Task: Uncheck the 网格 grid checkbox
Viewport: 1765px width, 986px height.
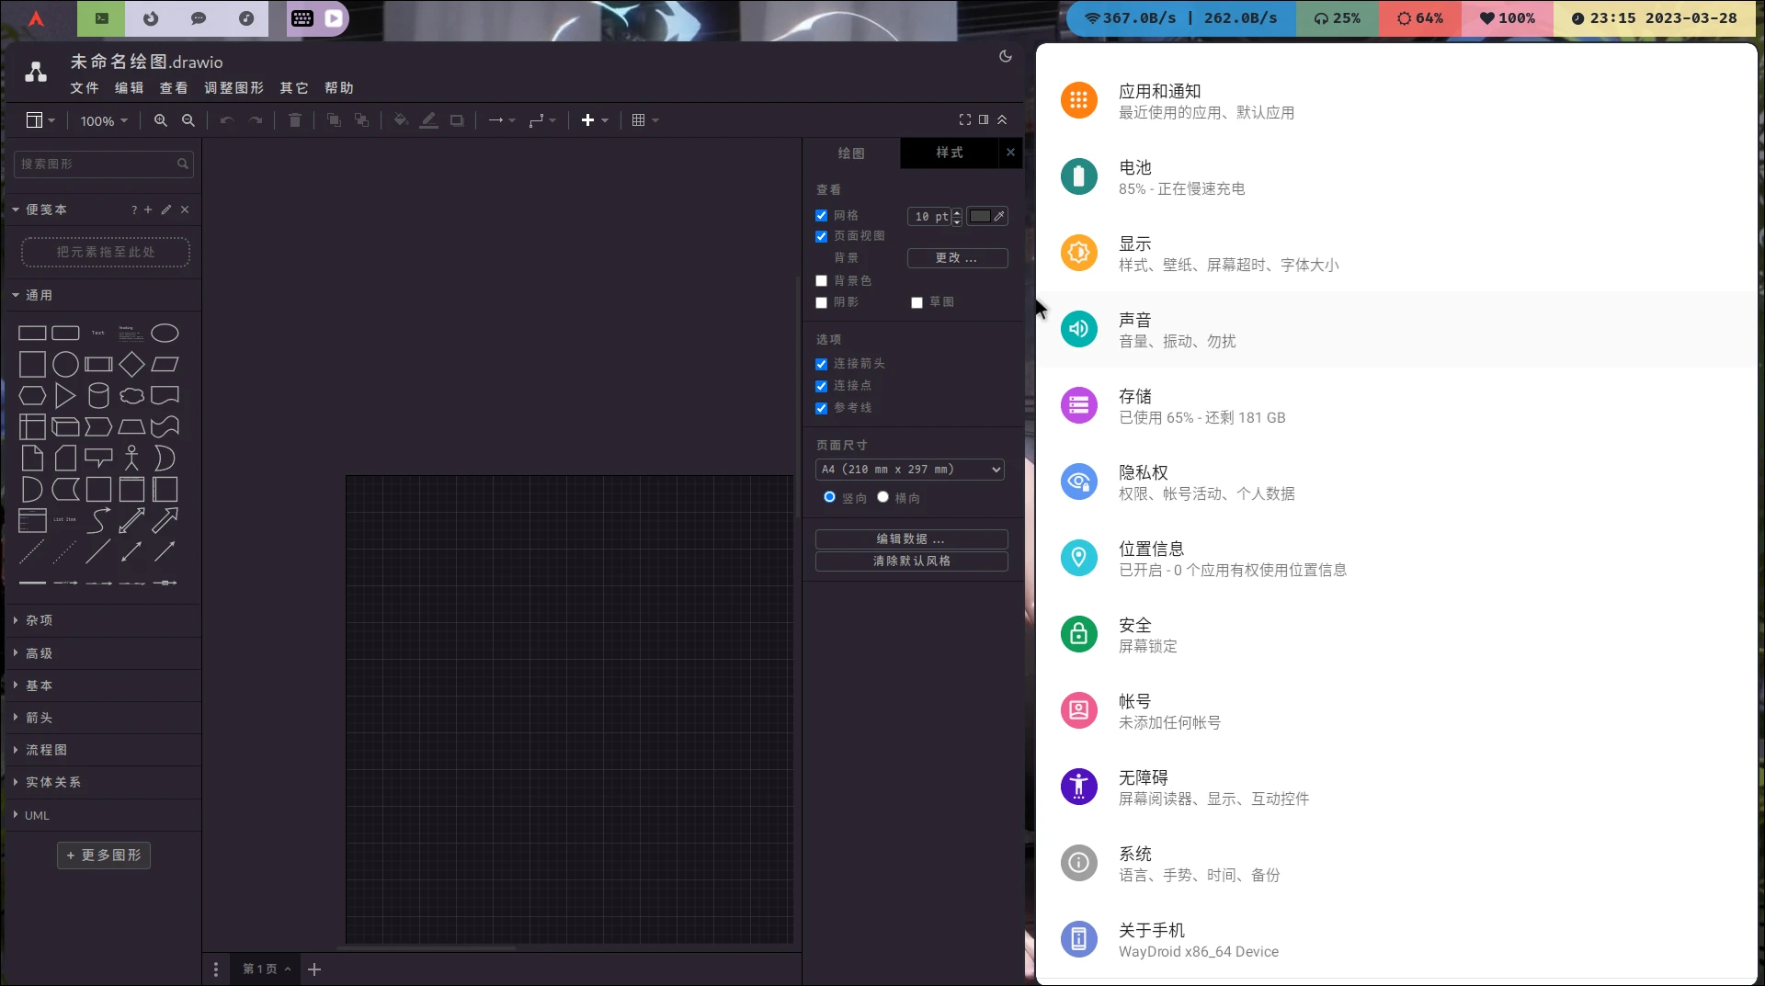Action: [x=822, y=214]
